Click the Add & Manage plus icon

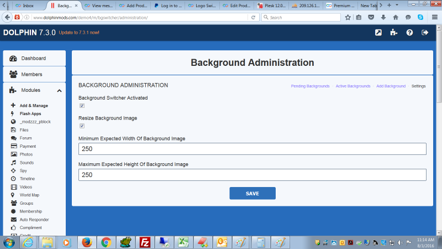13,105
